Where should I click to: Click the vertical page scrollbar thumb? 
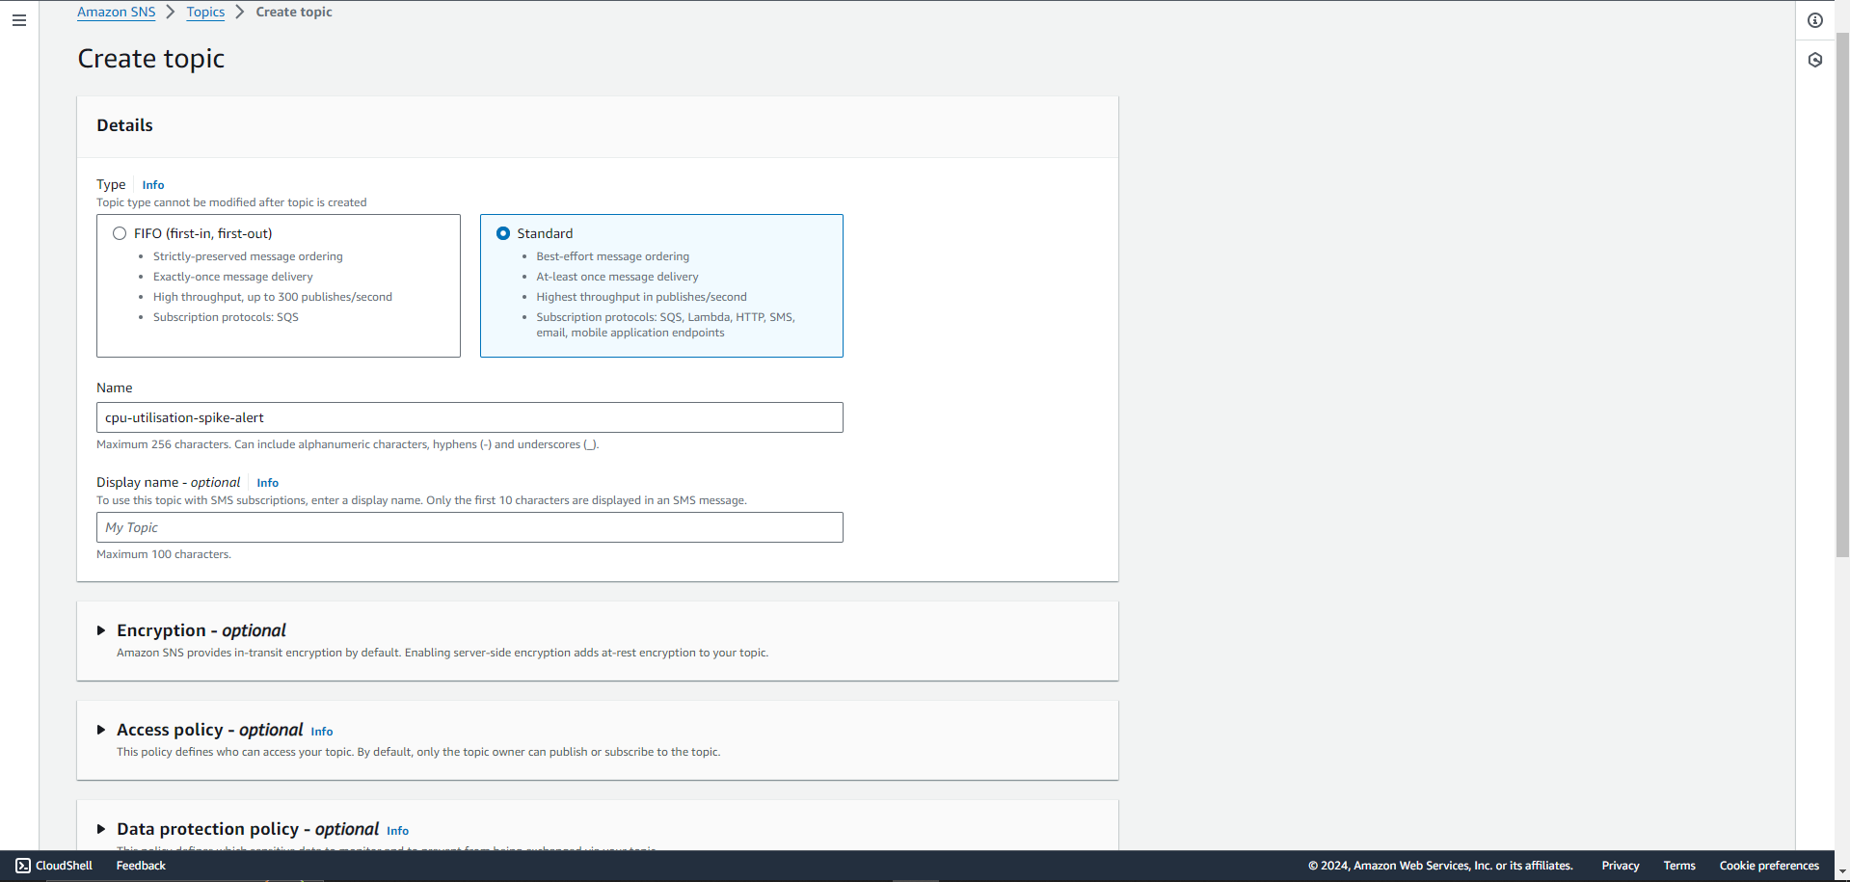(1842, 294)
